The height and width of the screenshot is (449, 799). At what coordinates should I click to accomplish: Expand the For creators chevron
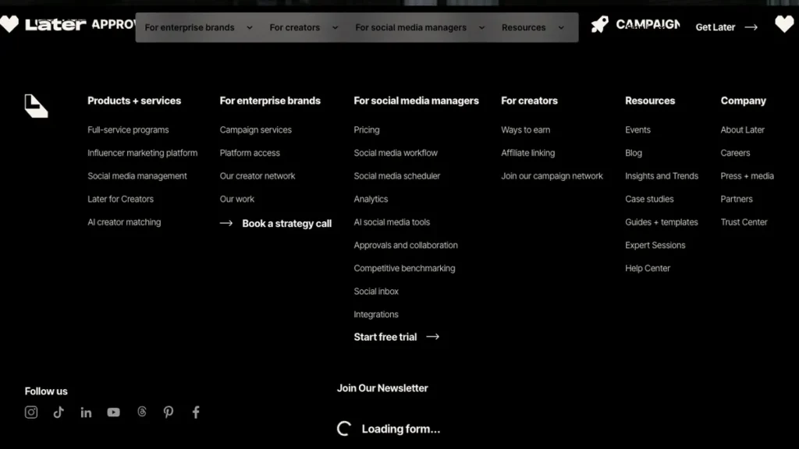click(336, 27)
